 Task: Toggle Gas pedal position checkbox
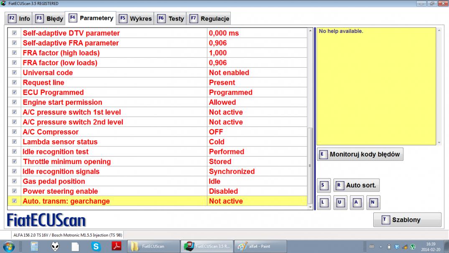coord(14,181)
